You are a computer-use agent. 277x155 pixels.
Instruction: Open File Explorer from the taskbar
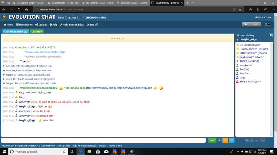[89, 151]
